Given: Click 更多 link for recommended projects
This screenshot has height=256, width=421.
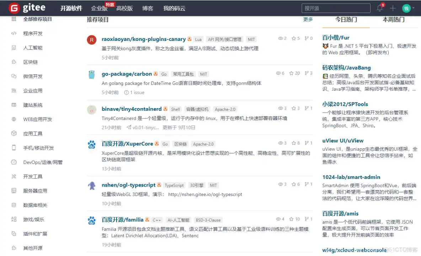Looking at the screenshot, I should (308, 19).
